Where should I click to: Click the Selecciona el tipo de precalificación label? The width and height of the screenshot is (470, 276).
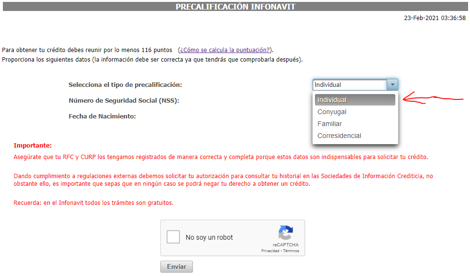(125, 85)
